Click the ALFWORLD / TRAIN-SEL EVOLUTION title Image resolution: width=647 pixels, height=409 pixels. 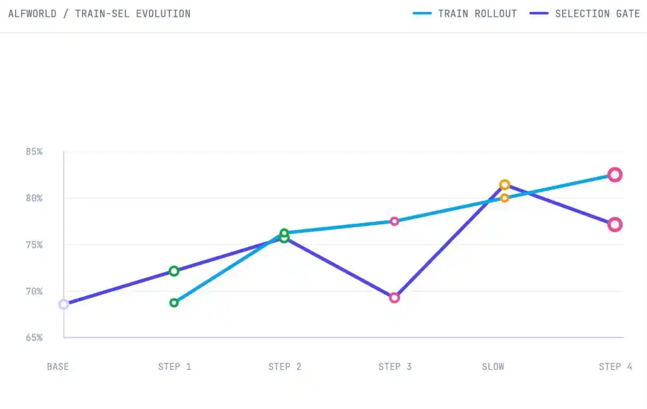pyautogui.click(x=99, y=14)
